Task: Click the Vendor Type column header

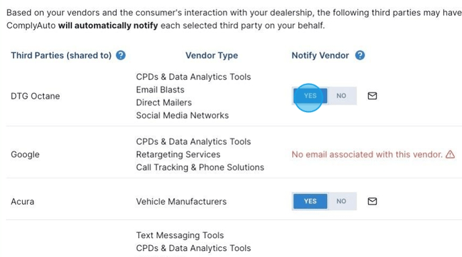Action: [212, 55]
